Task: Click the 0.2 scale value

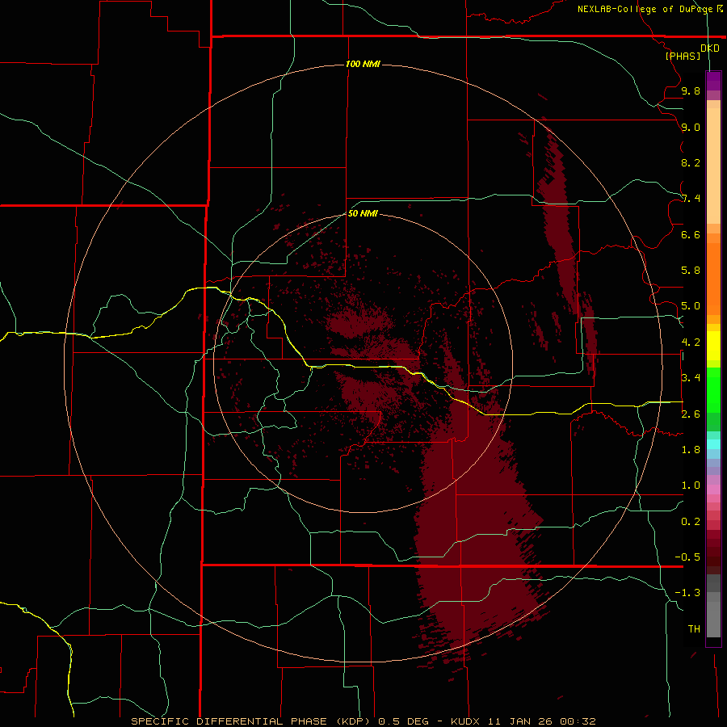Action: point(691,522)
